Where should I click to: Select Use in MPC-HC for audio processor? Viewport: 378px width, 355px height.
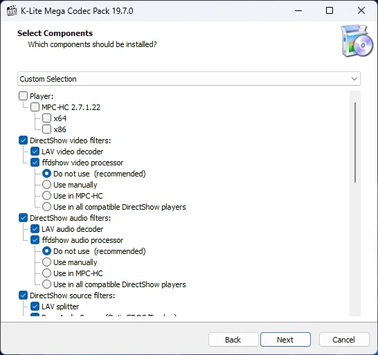pyautogui.click(x=47, y=273)
